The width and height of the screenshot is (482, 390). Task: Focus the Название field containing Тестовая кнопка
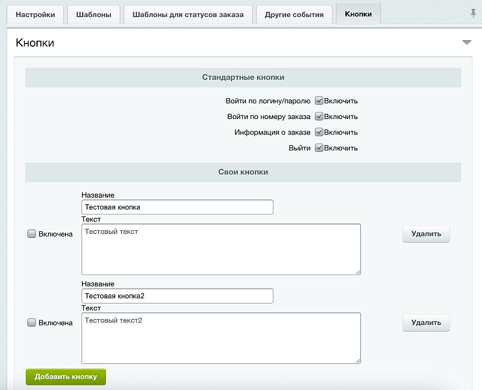[x=177, y=207]
